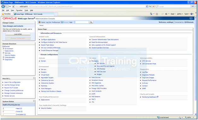Click the Record WLST icon
198x120 pixels.
tap(62, 22)
